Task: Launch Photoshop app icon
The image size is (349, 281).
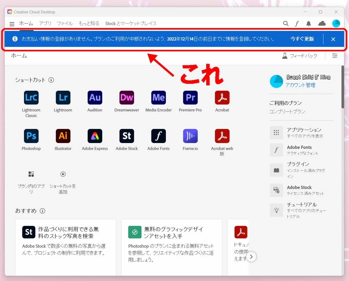Action: point(31,136)
